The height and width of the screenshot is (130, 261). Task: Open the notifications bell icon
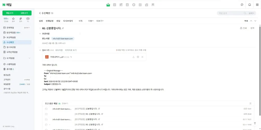[249, 5]
